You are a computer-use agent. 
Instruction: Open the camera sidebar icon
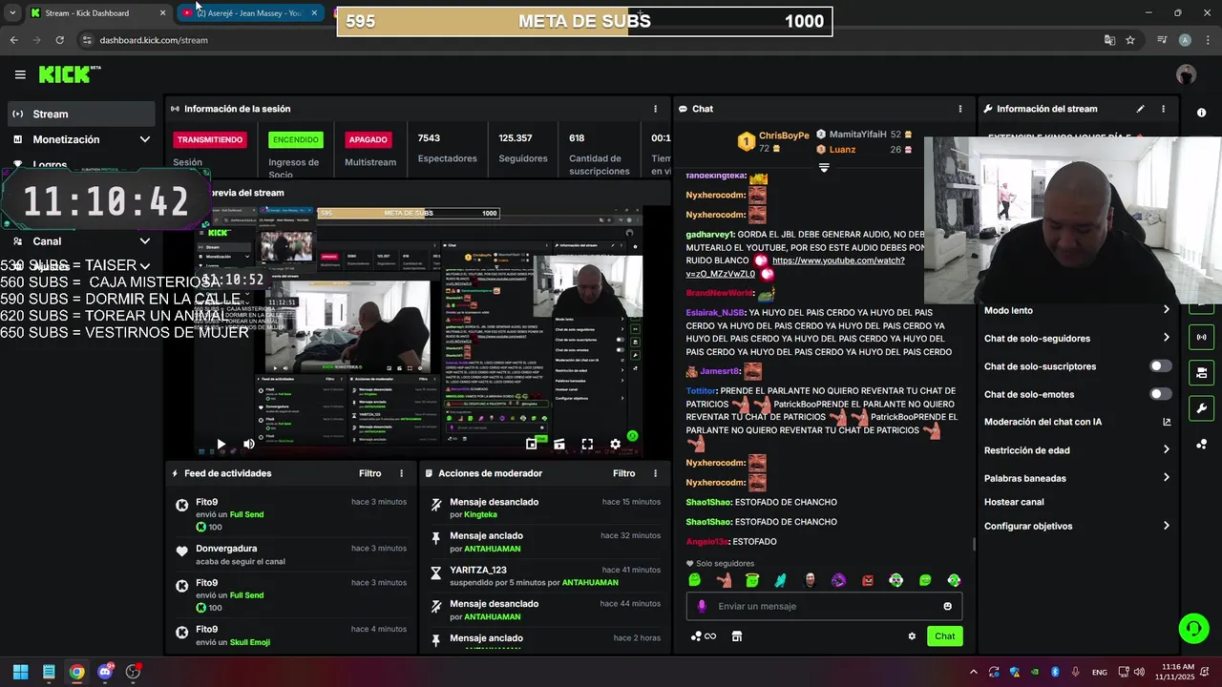(x=1201, y=373)
